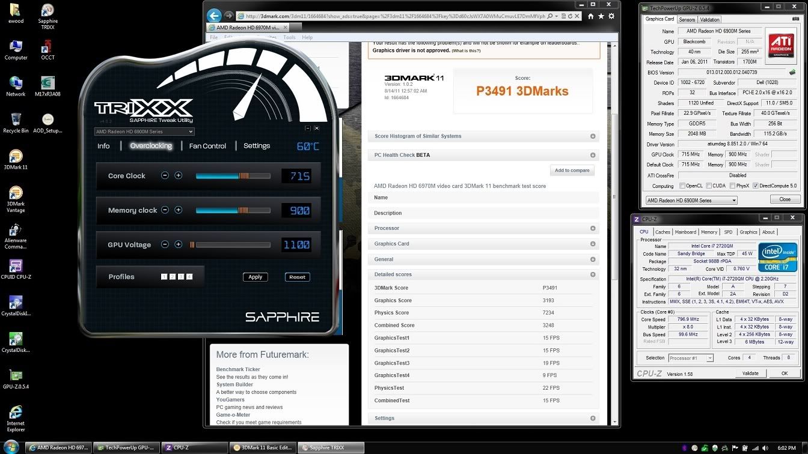Image resolution: width=808 pixels, height=454 pixels.
Task: Open the Info tab in TRIXX
Action: tap(103, 146)
